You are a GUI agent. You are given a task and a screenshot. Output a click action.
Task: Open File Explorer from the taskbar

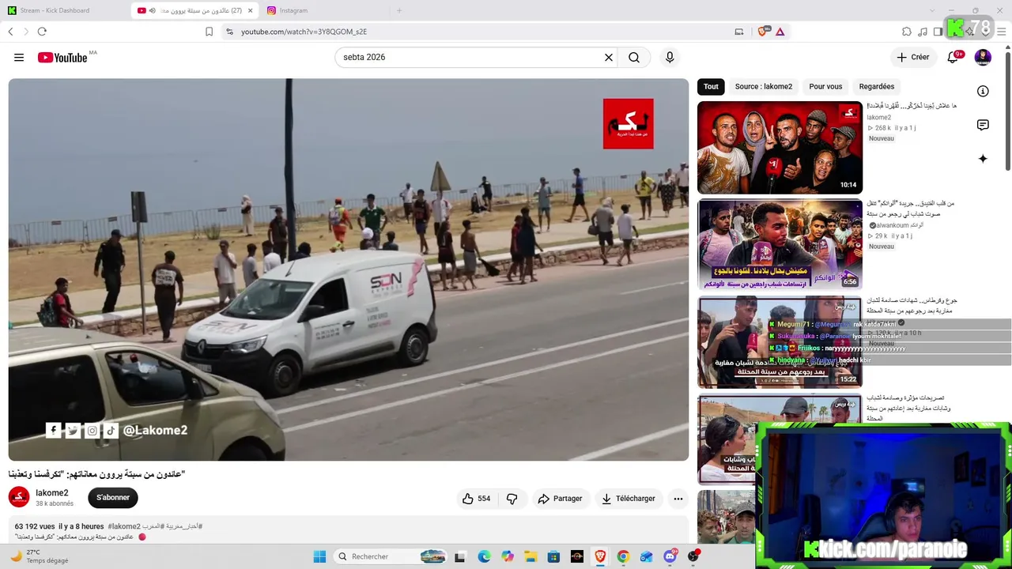tap(531, 556)
